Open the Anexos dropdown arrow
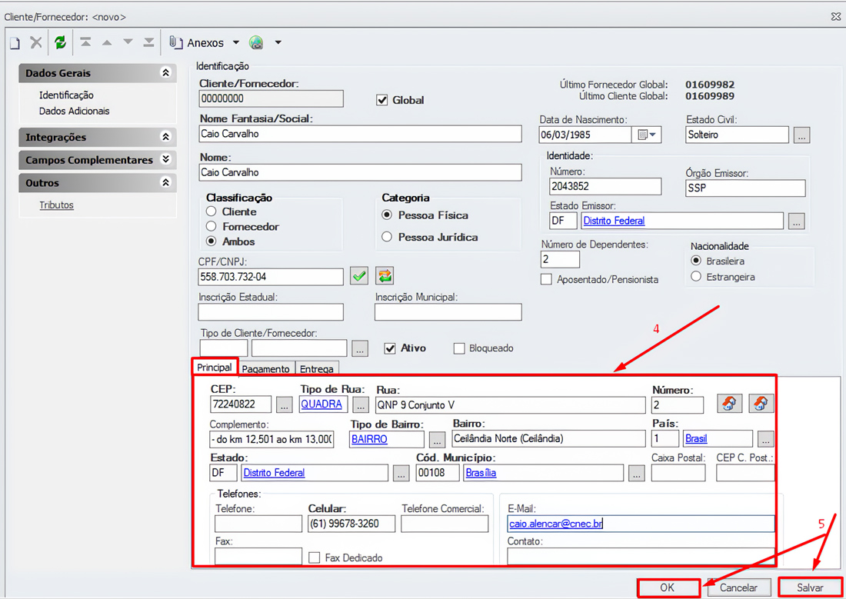This screenshot has width=846, height=599. (x=236, y=43)
